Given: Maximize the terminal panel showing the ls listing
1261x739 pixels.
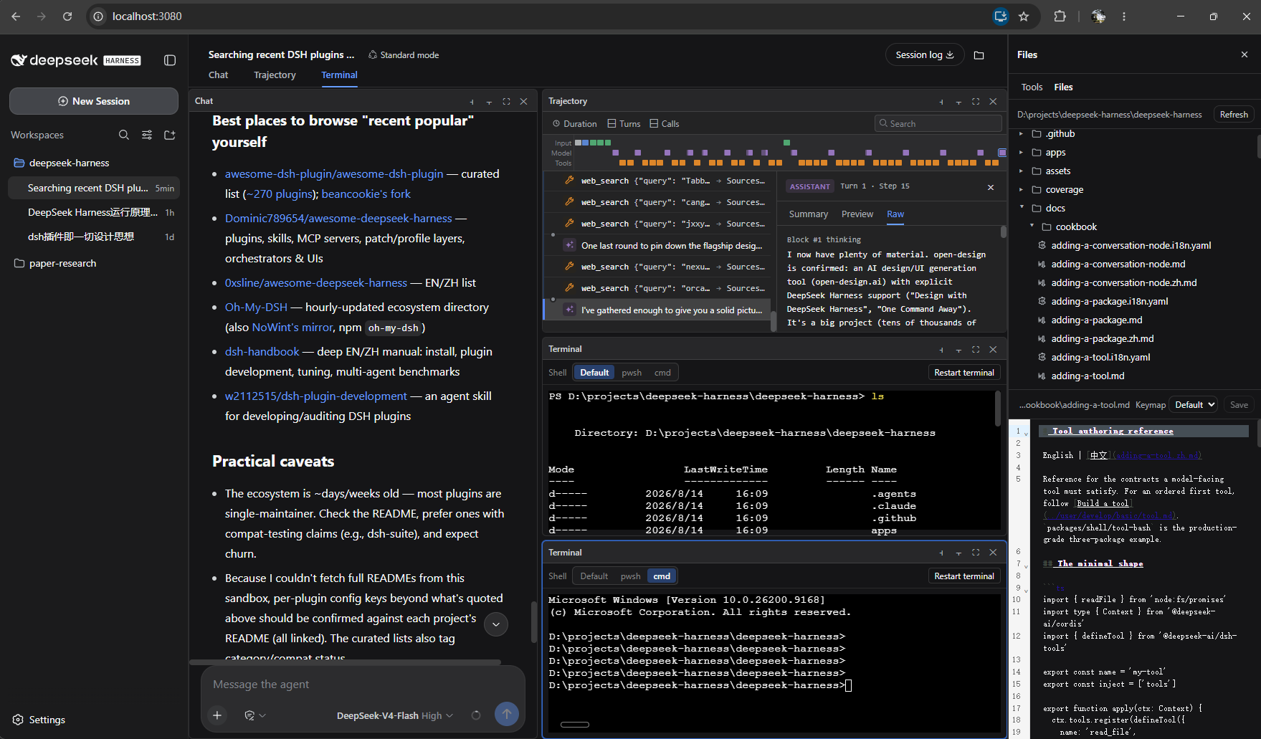Looking at the screenshot, I should pyautogui.click(x=976, y=350).
